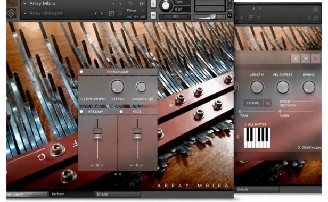Toggle the RE COMP channel switch
Viewport: 328px width, 202px height.
coord(81,112)
